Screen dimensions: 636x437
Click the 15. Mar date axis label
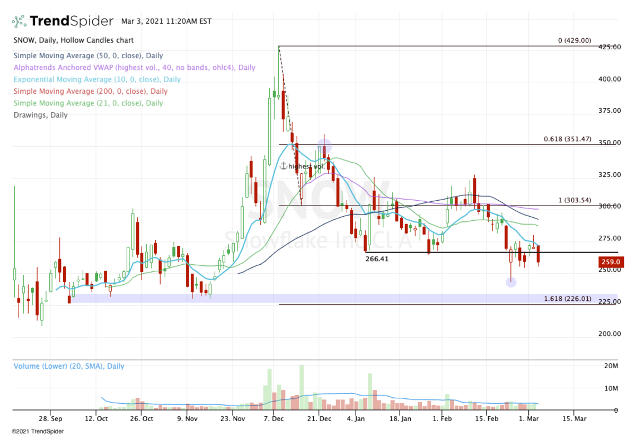tap(576, 418)
